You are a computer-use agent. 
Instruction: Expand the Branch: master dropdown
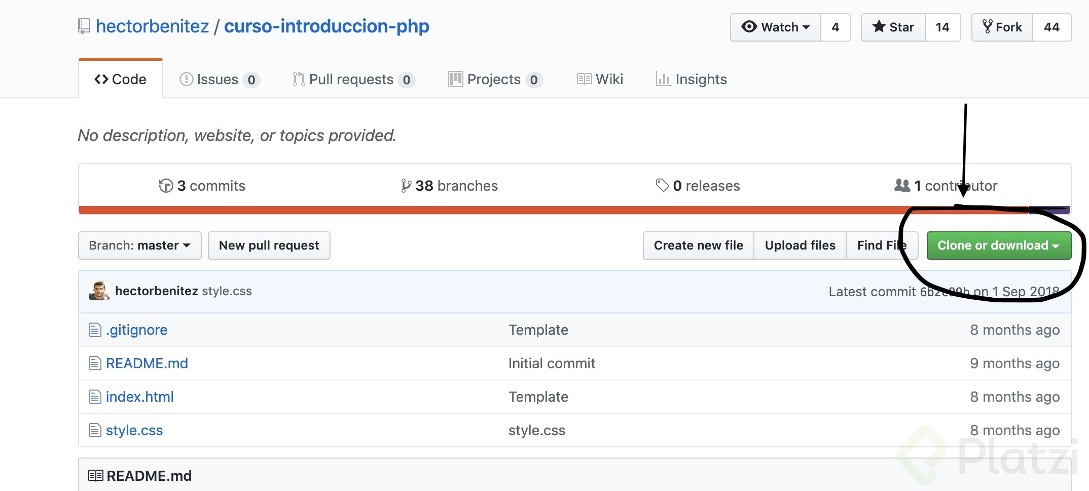click(140, 245)
